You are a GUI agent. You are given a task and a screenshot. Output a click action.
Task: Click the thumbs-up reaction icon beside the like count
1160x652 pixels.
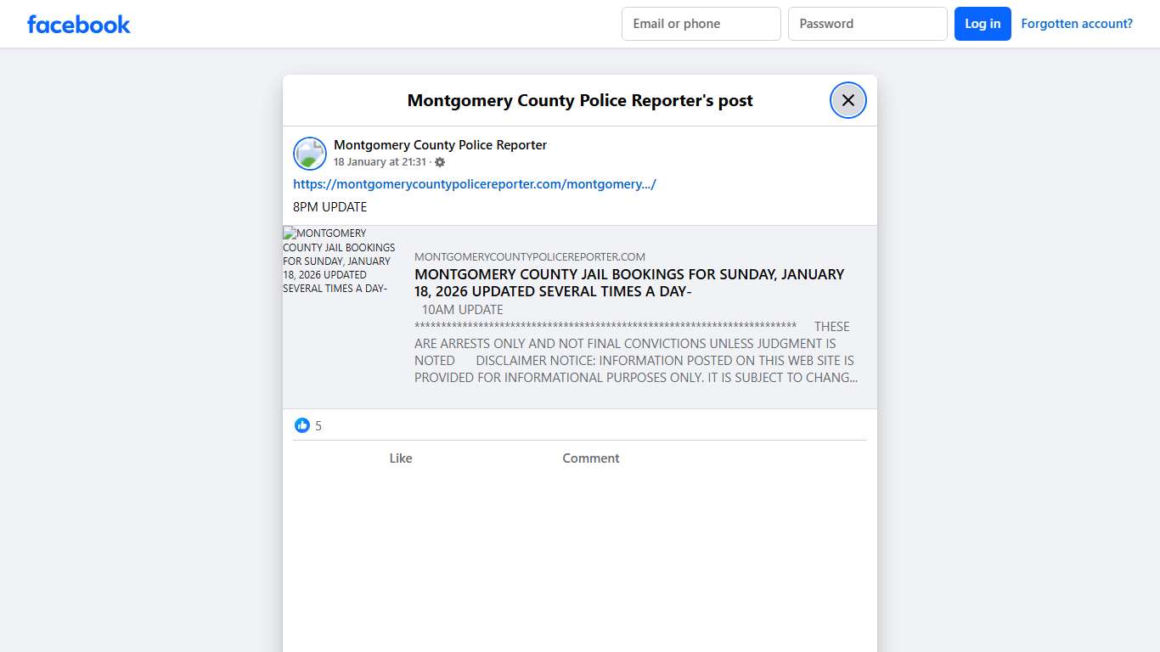(x=302, y=424)
